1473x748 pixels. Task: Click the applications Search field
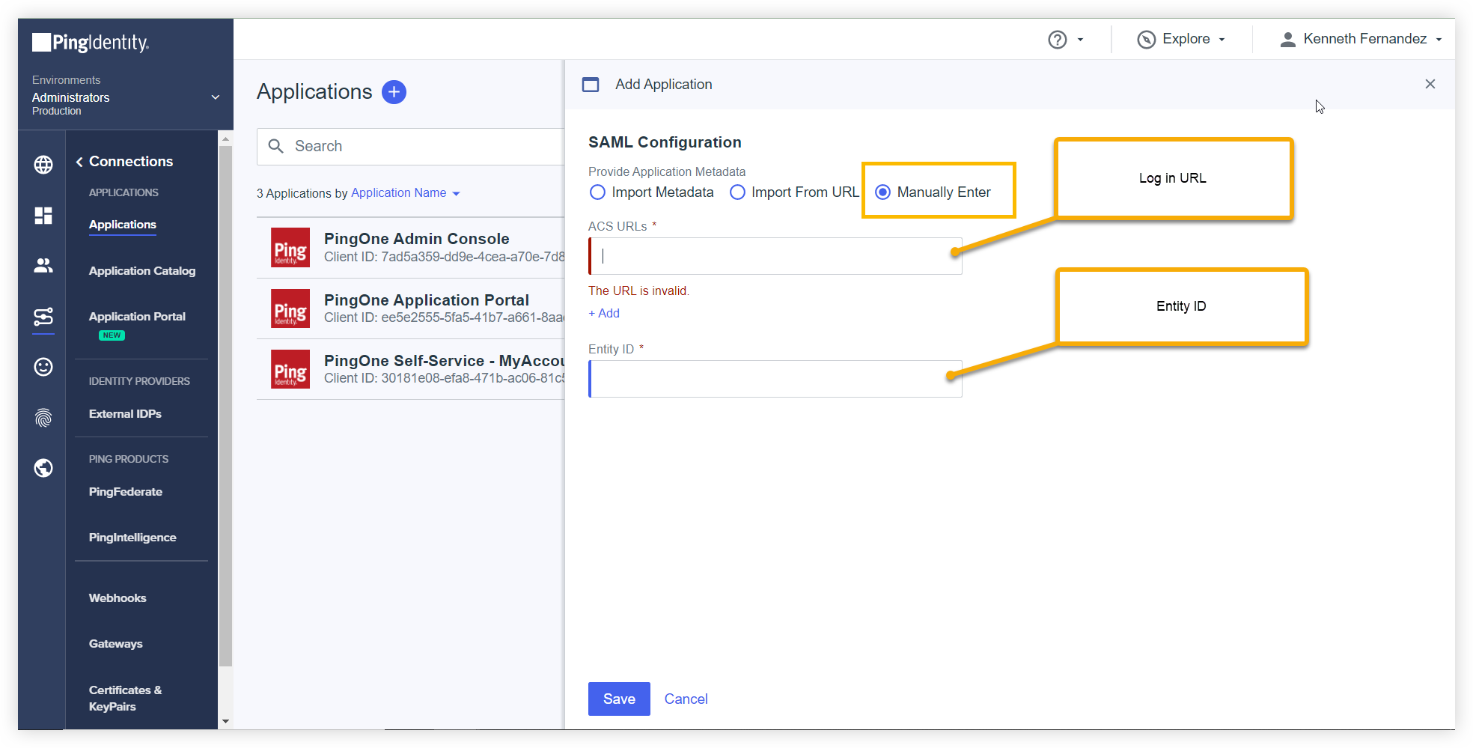point(411,147)
